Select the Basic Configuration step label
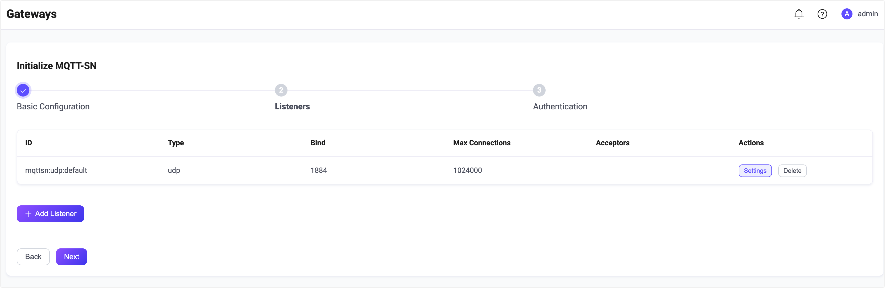This screenshot has height=288, width=885. 53,106
